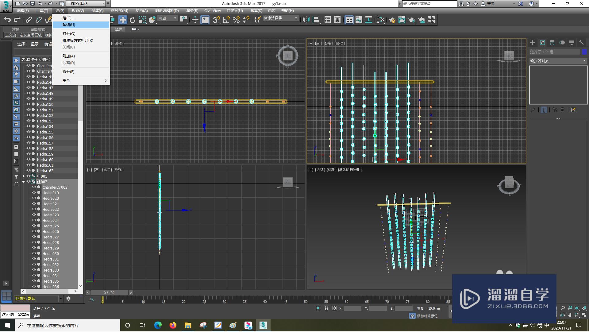
Task: Open the 修改器(M) menu
Action: coord(120,11)
